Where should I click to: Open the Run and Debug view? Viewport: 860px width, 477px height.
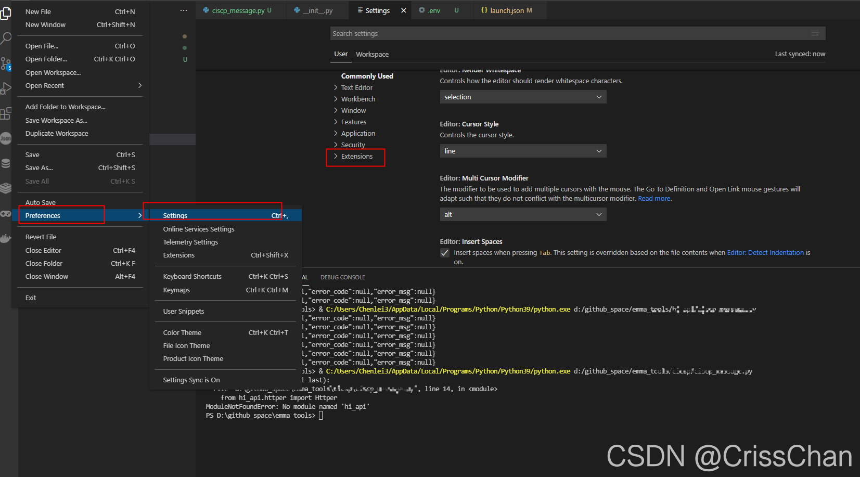pyautogui.click(x=6, y=87)
